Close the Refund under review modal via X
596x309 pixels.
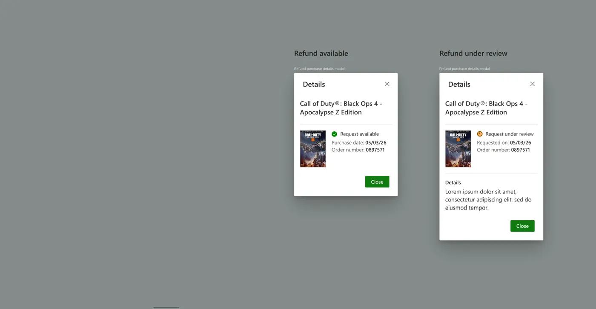(532, 84)
